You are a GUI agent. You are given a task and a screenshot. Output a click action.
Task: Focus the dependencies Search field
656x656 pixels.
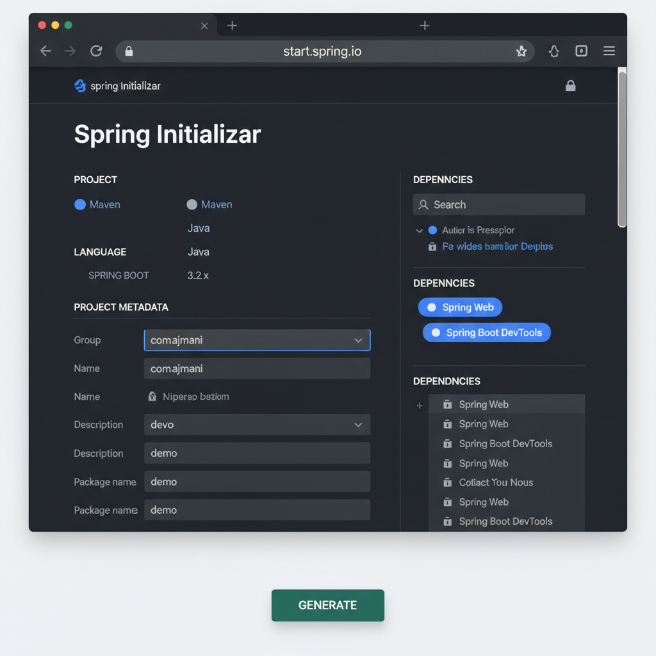click(498, 204)
